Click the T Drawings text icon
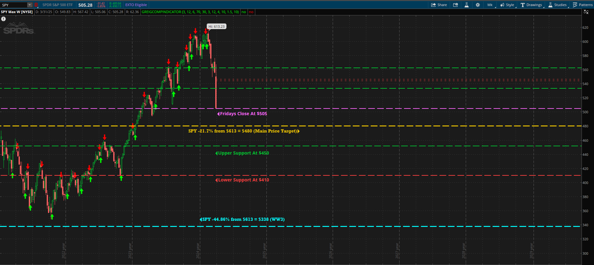 point(523,4)
